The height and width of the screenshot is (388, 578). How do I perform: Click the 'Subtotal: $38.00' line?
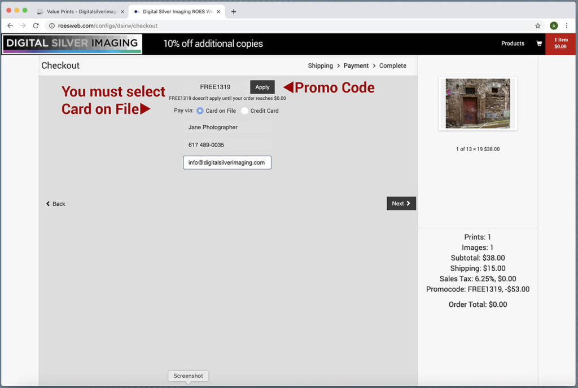[x=478, y=258]
